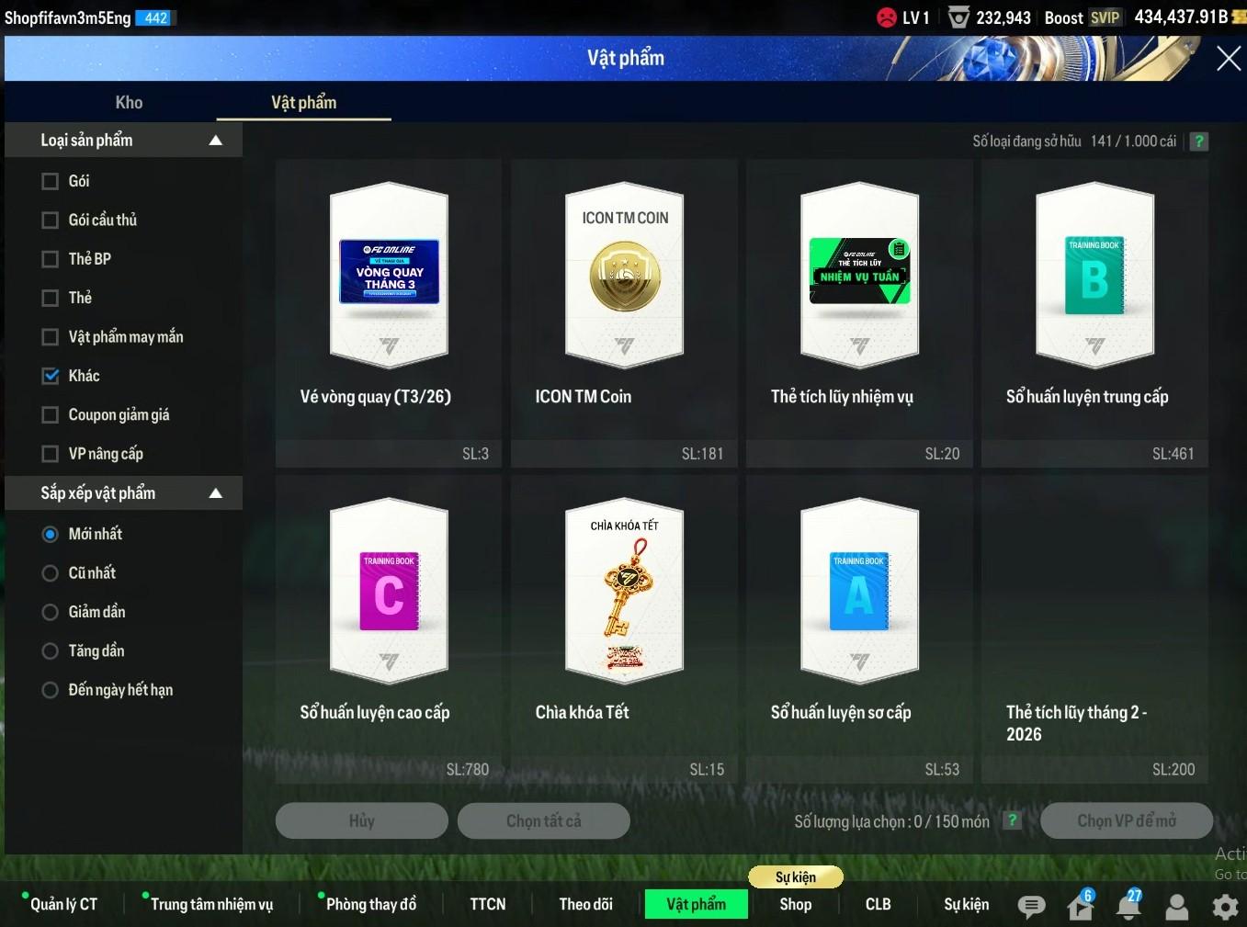Screen dimensions: 1247x927
Task: Open Shop from the bottom menu
Action: (795, 904)
